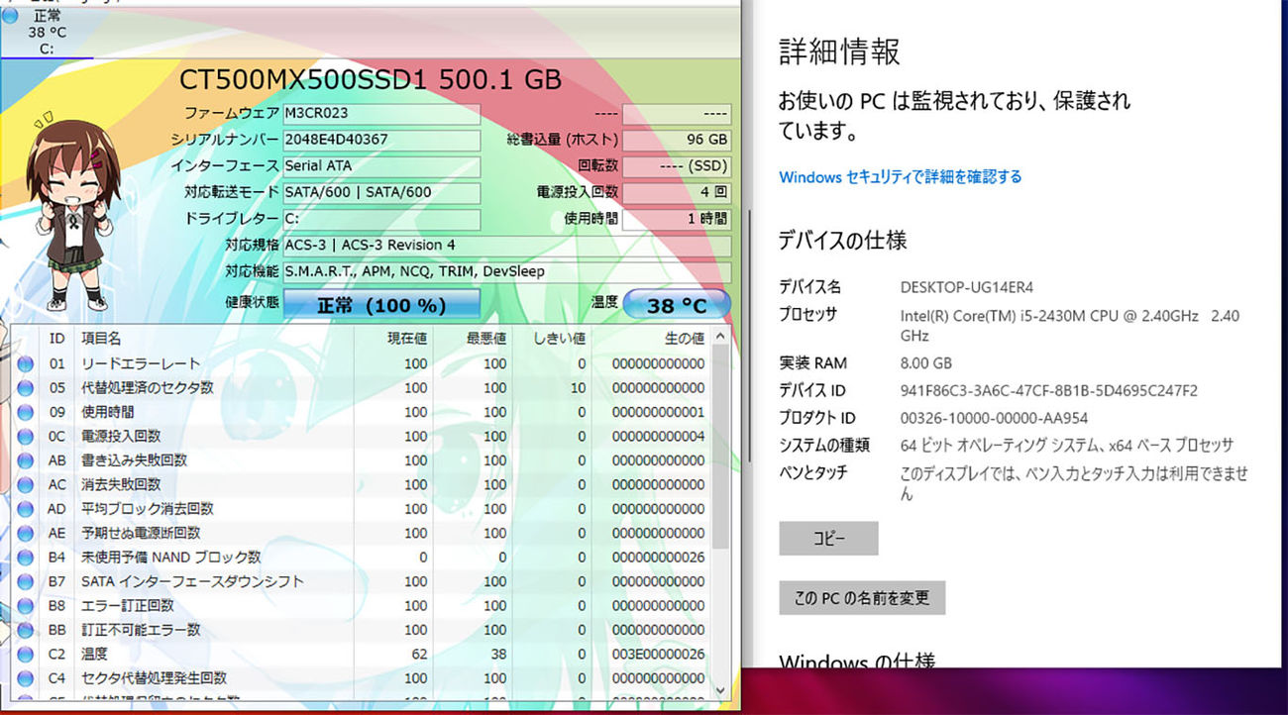Click the コピー button in device specs
1288x715 pixels.
828,539
